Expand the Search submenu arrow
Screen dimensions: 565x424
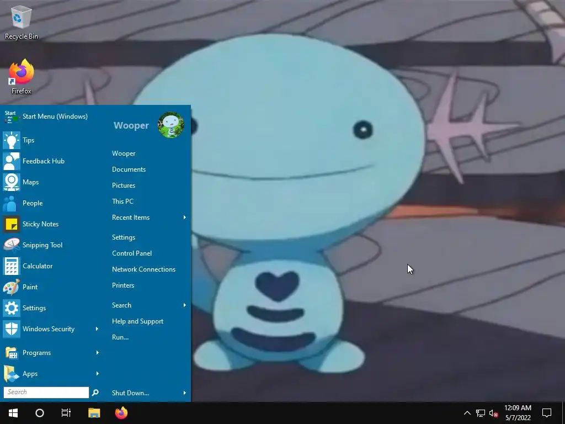184,305
